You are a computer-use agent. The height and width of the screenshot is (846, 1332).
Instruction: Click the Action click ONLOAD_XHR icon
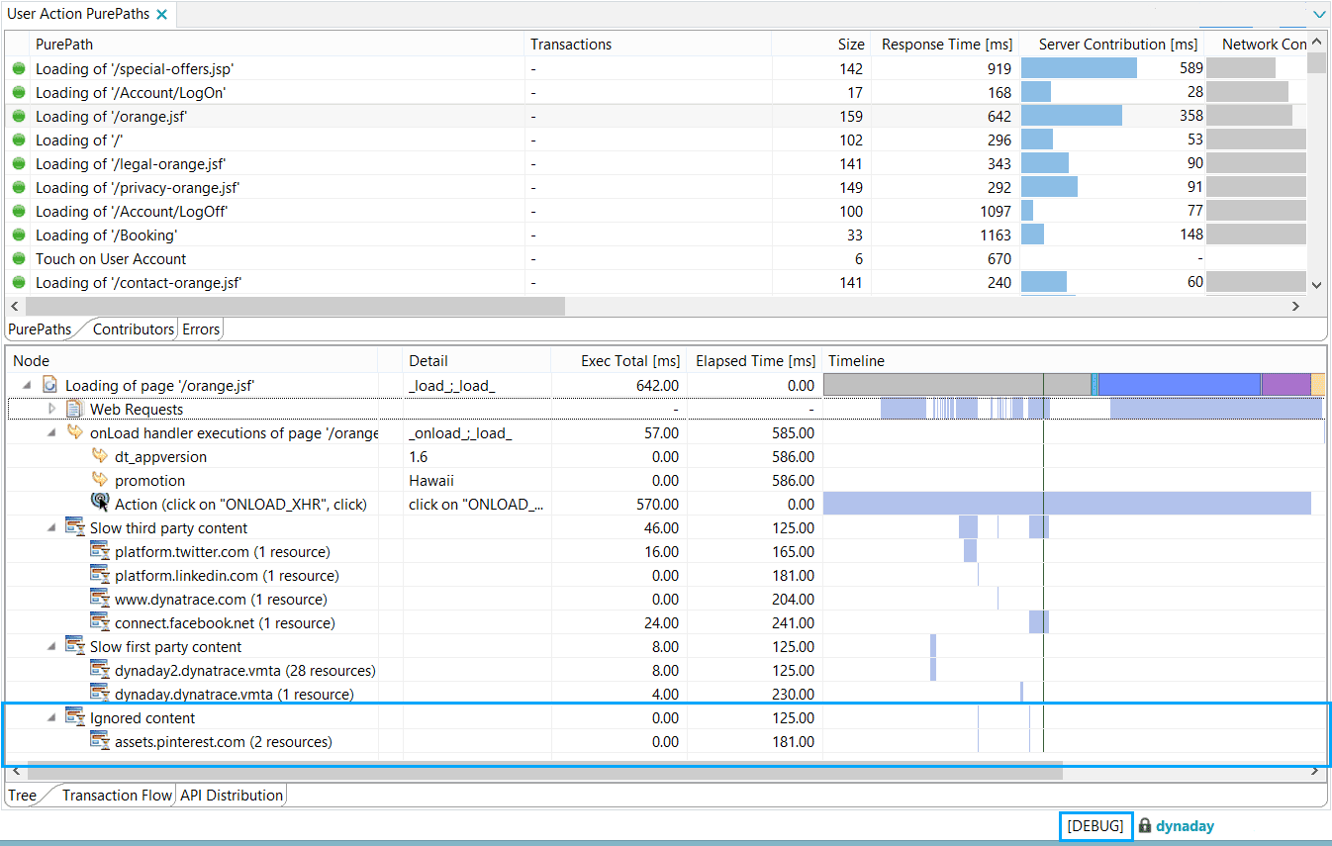point(99,504)
